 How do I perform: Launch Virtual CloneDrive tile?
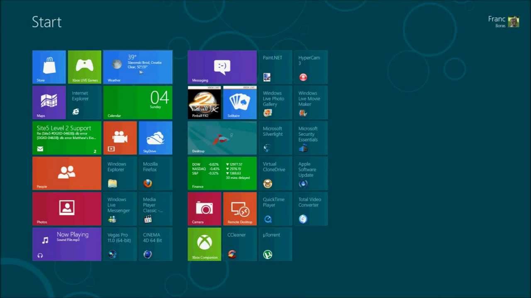[275, 173]
